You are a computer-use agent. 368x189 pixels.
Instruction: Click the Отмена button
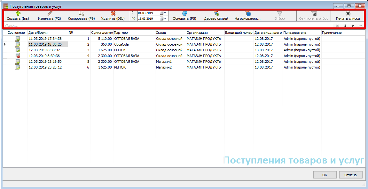click(350, 175)
